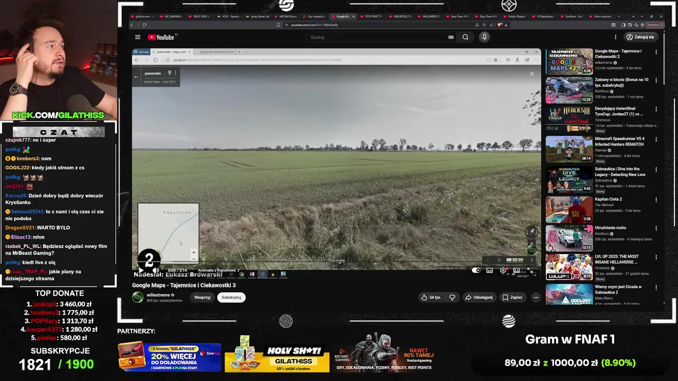This screenshot has height=381, width=678.
Task: Open the wiliextreme channel avatar
Action: click(138, 297)
